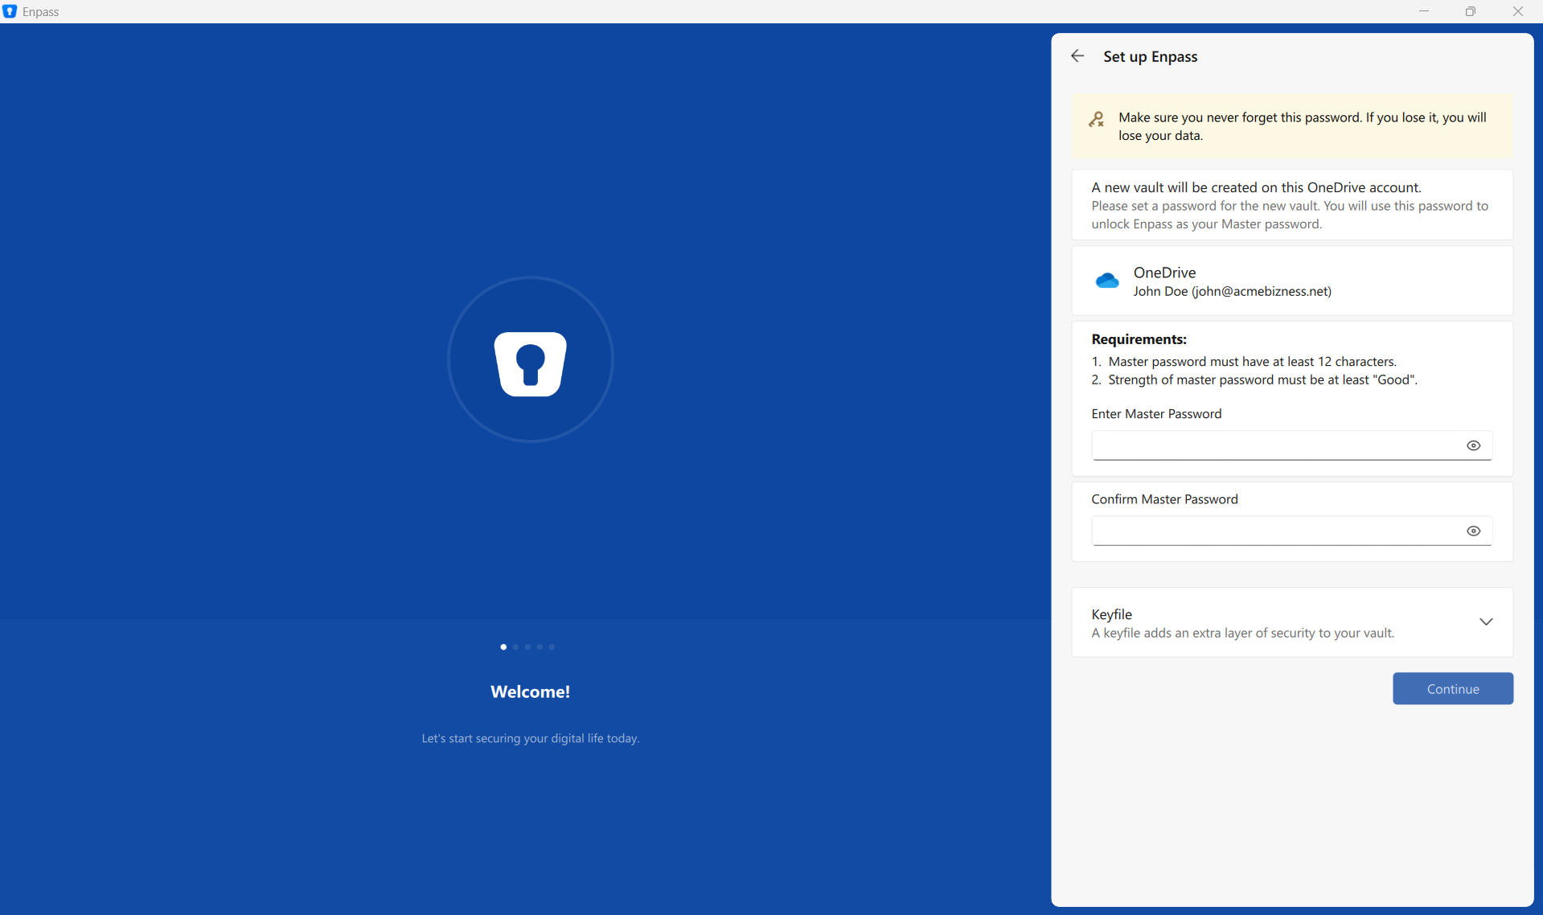This screenshot has height=915, width=1543.
Task: Restore down the Enpass window
Action: (x=1470, y=11)
